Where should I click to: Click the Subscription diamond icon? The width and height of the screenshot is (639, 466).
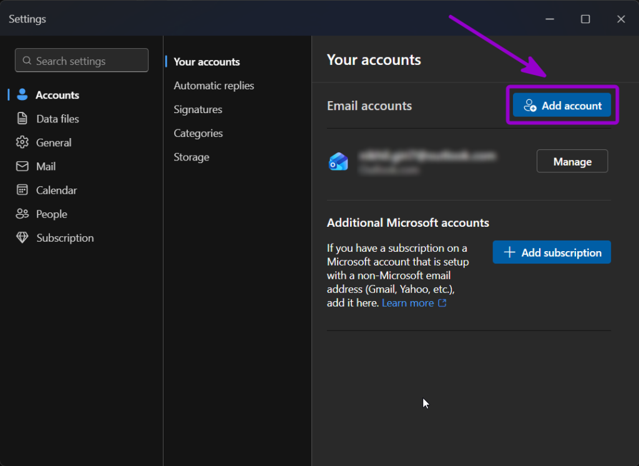22,237
